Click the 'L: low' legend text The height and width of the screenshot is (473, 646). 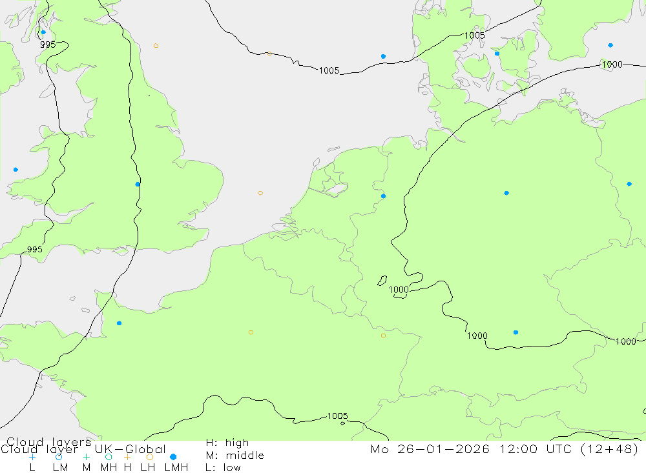224,468
